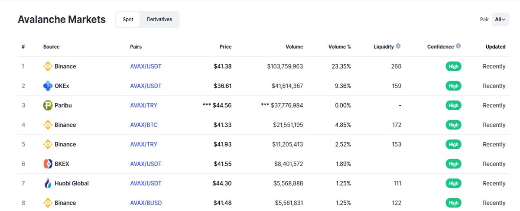Click the Liquidity info icon
This screenshot has width=520, height=211.
point(398,46)
